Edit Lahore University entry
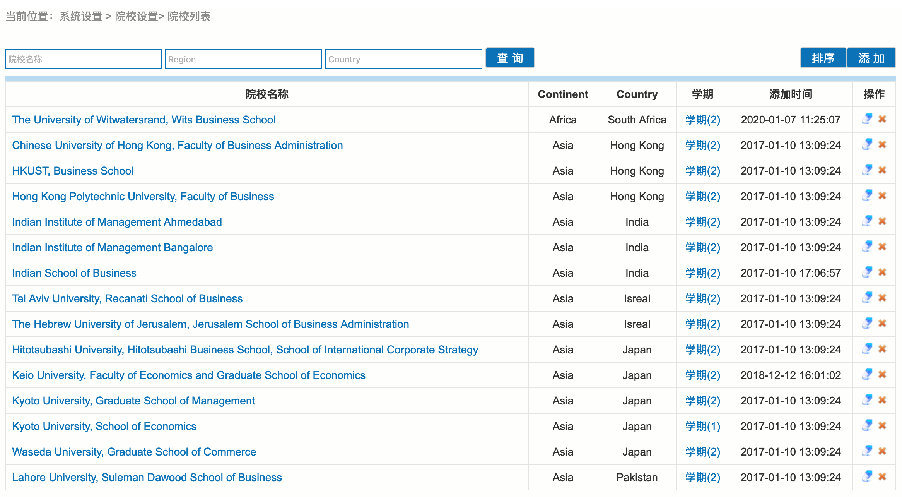Viewport: 902px width, 497px height. [867, 476]
